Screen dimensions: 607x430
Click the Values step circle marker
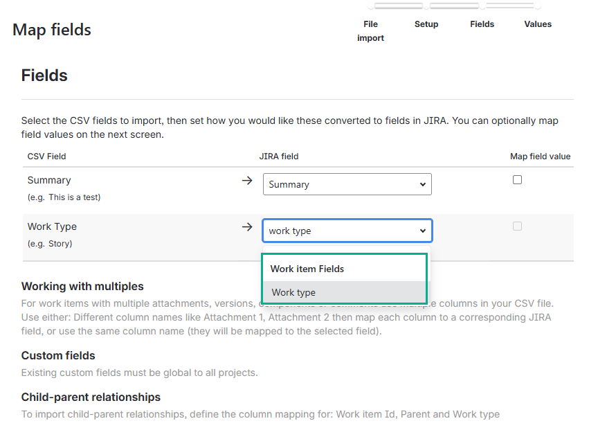tap(538, 6)
